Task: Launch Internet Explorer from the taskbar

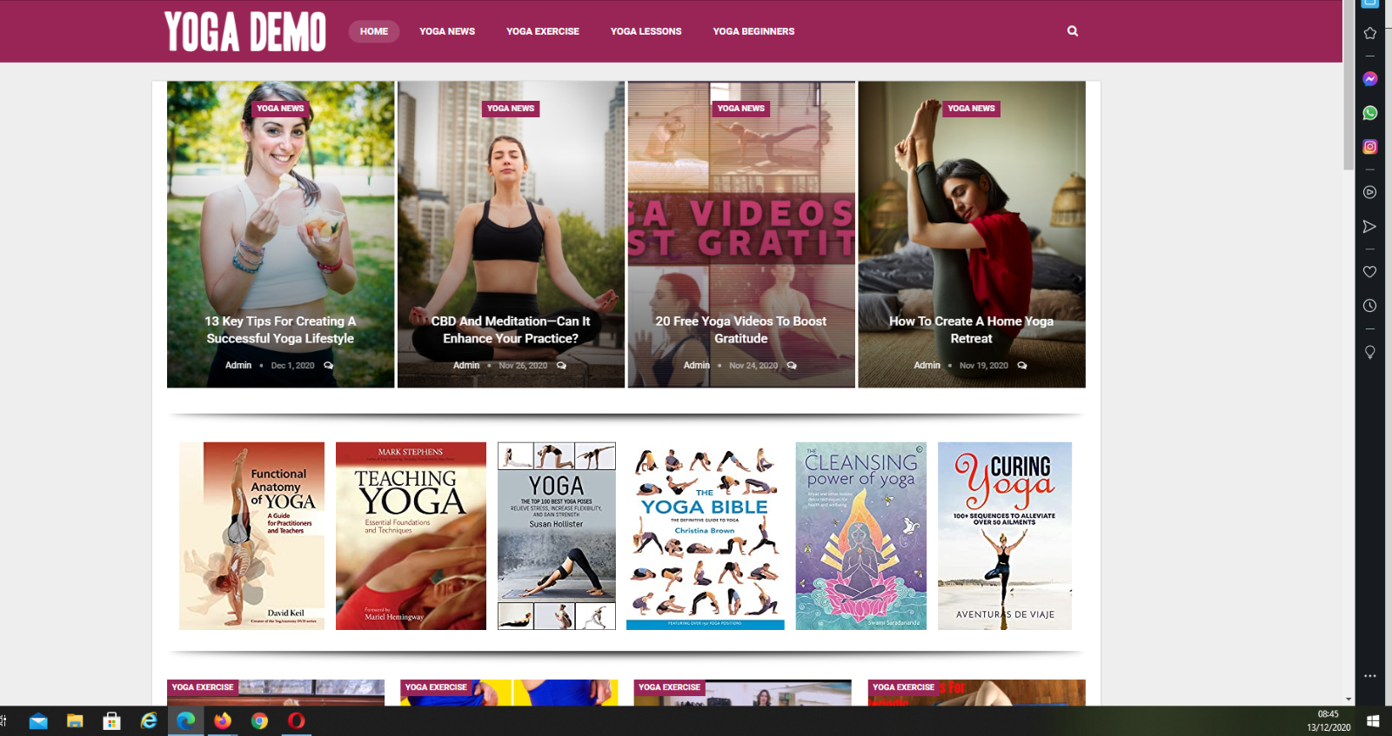Action: click(149, 721)
